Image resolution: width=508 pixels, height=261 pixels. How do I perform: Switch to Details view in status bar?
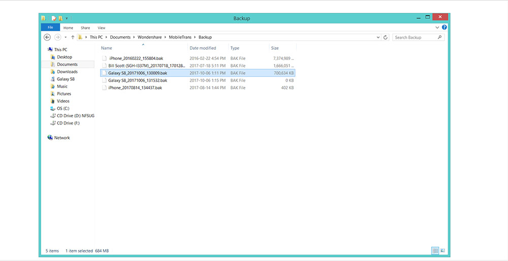pyautogui.click(x=435, y=251)
